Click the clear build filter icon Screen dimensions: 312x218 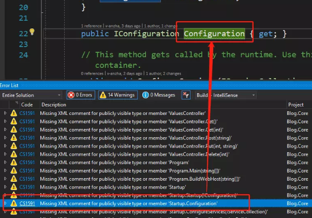point(186,95)
